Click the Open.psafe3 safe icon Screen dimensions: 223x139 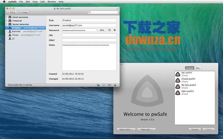178,93
